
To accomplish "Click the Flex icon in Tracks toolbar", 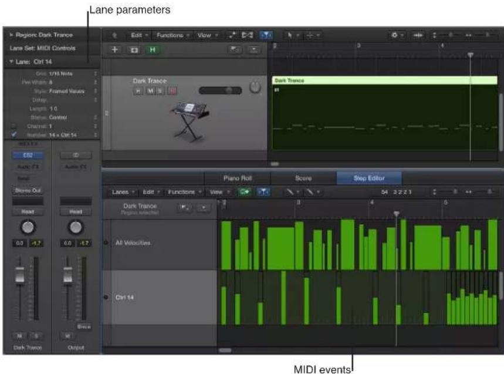I will (x=247, y=35).
